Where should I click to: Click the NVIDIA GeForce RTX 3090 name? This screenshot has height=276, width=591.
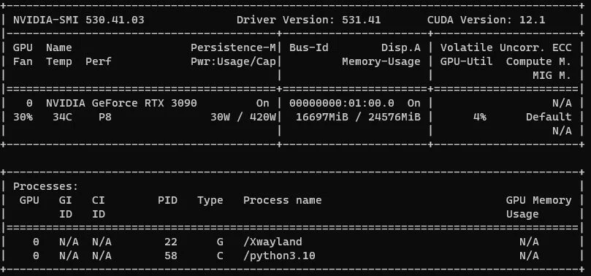pos(121,103)
